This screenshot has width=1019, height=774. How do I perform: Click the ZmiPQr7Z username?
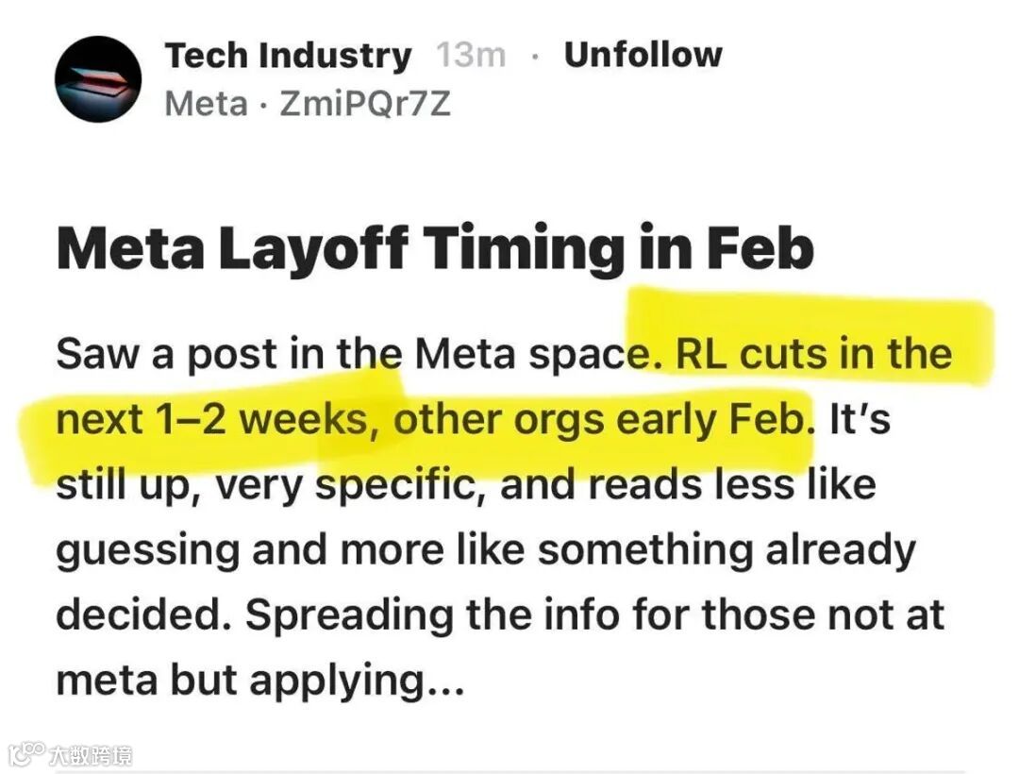(x=365, y=103)
